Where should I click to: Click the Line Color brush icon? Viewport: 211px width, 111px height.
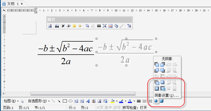point(121,101)
